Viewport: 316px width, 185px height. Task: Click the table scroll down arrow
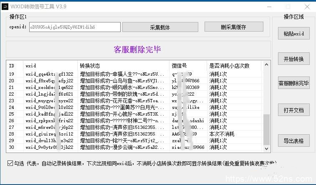pyautogui.click(x=266, y=149)
